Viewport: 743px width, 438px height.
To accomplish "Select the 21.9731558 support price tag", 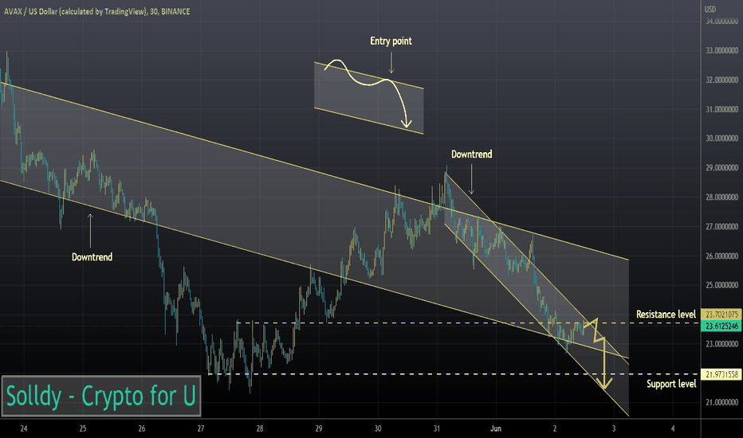I will pyautogui.click(x=721, y=374).
